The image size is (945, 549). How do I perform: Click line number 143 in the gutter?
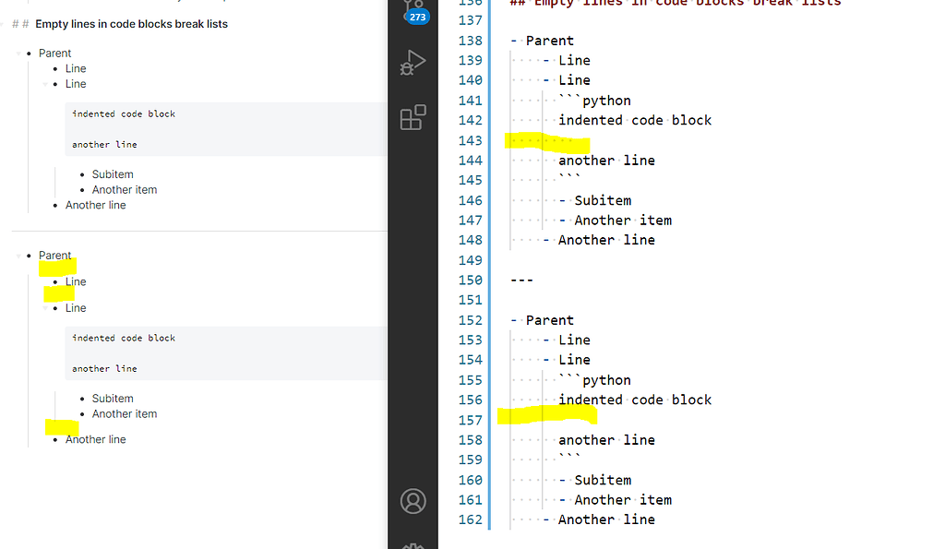click(x=471, y=139)
